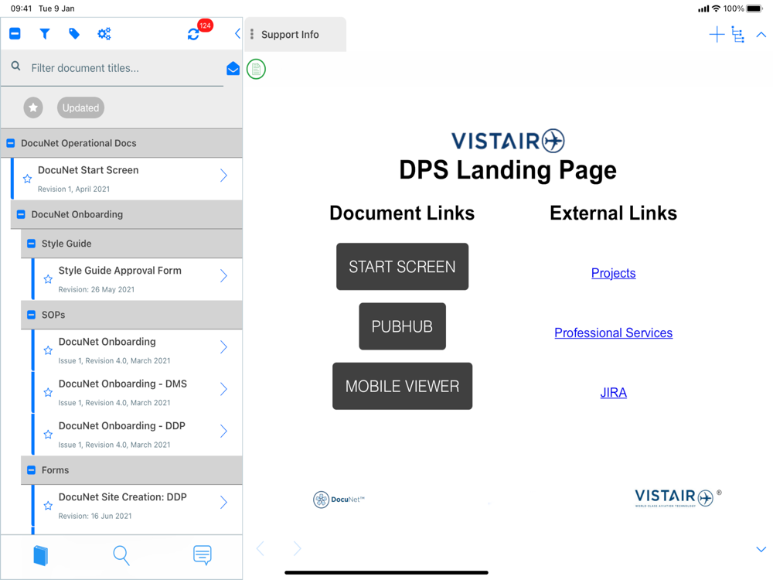This screenshot has width=773, height=580.
Task: Tap the sync icon with 124 badge
Action: click(x=193, y=34)
